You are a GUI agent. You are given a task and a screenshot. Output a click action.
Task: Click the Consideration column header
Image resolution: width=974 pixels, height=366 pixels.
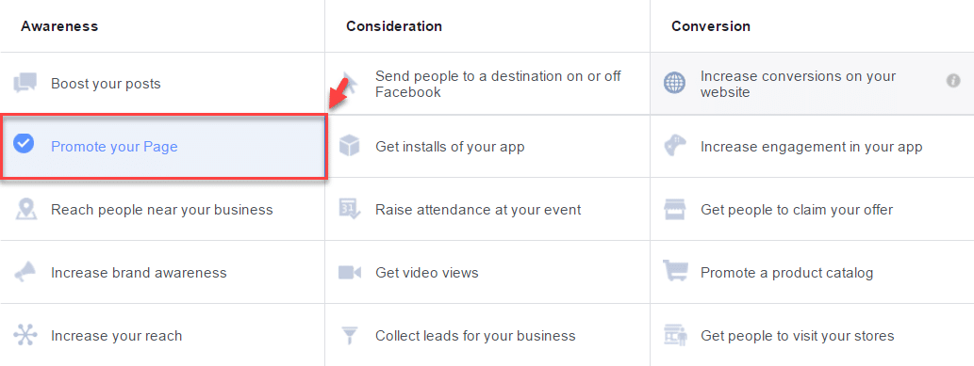tap(394, 26)
